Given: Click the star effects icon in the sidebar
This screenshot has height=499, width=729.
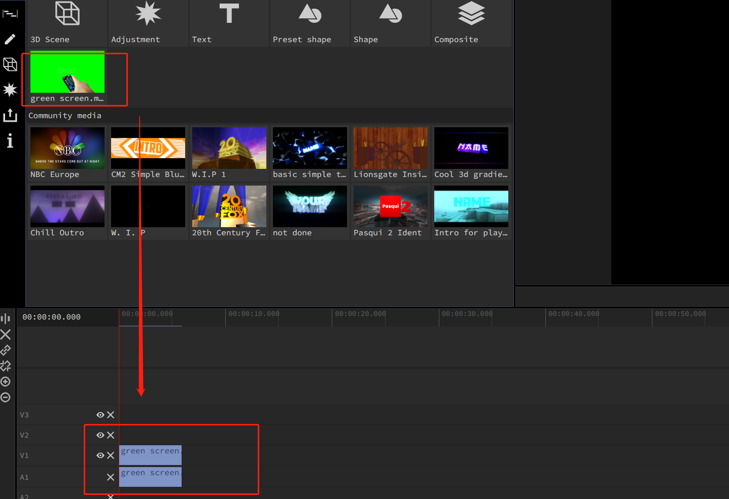Looking at the screenshot, I should pyautogui.click(x=10, y=90).
